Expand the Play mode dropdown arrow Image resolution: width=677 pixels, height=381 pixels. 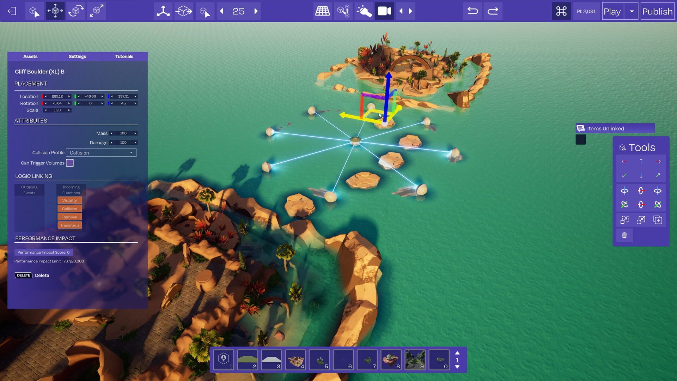[x=631, y=11]
